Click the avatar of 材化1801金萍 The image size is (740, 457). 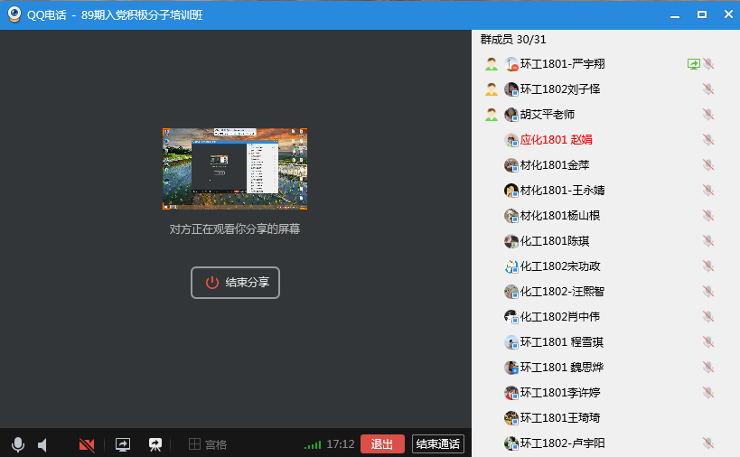[511, 165]
